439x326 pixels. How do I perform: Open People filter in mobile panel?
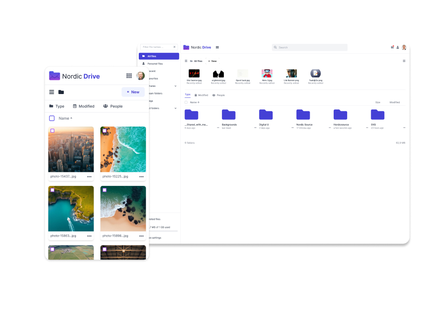point(113,106)
